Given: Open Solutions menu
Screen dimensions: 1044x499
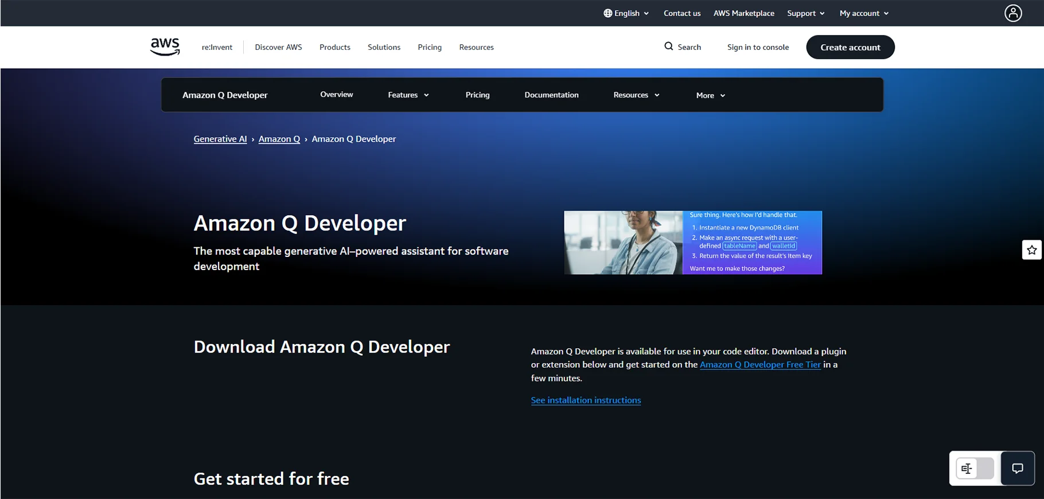Looking at the screenshot, I should click(x=384, y=47).
